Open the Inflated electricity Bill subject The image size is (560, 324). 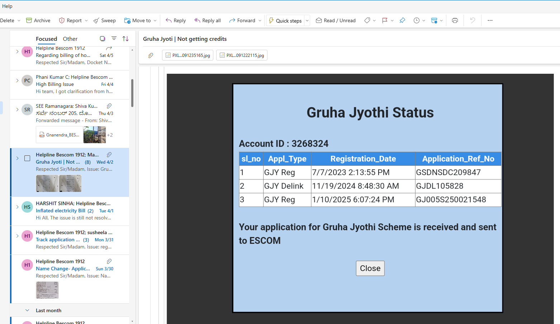tap(61, 211)
